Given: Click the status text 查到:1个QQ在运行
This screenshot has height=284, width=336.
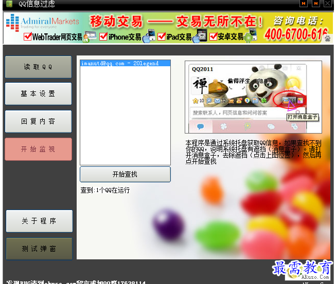Looking at the screenshot, I should click(x=105, y=190).
